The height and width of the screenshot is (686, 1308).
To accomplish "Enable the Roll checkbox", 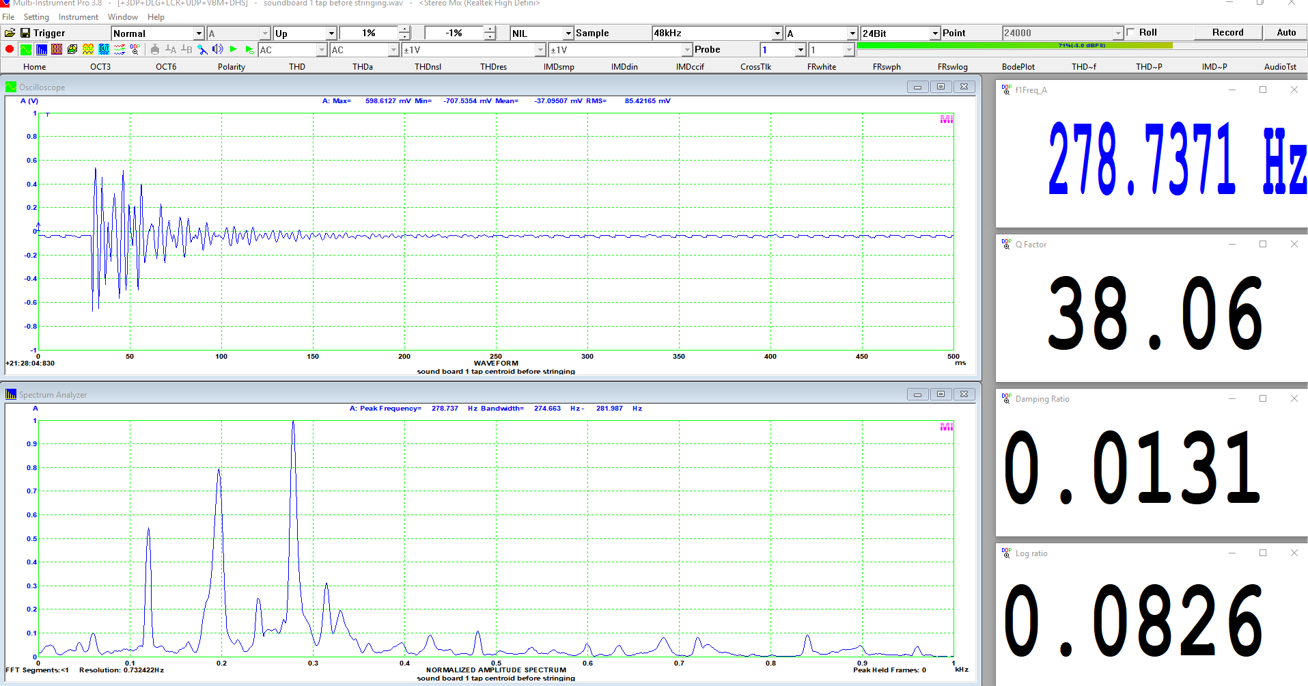I will (x=1131, y=32).
